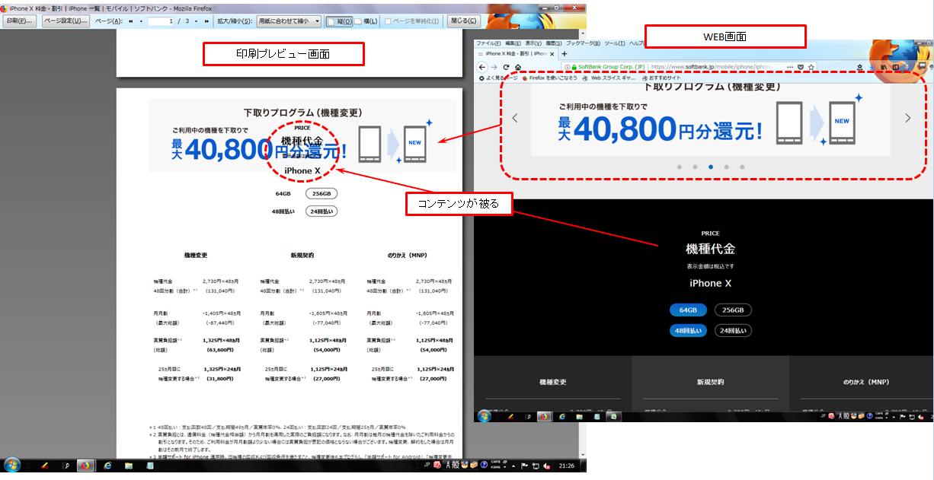Click the Firefox back arrow button
Viewport: 934px width, 480px height.
481,67
